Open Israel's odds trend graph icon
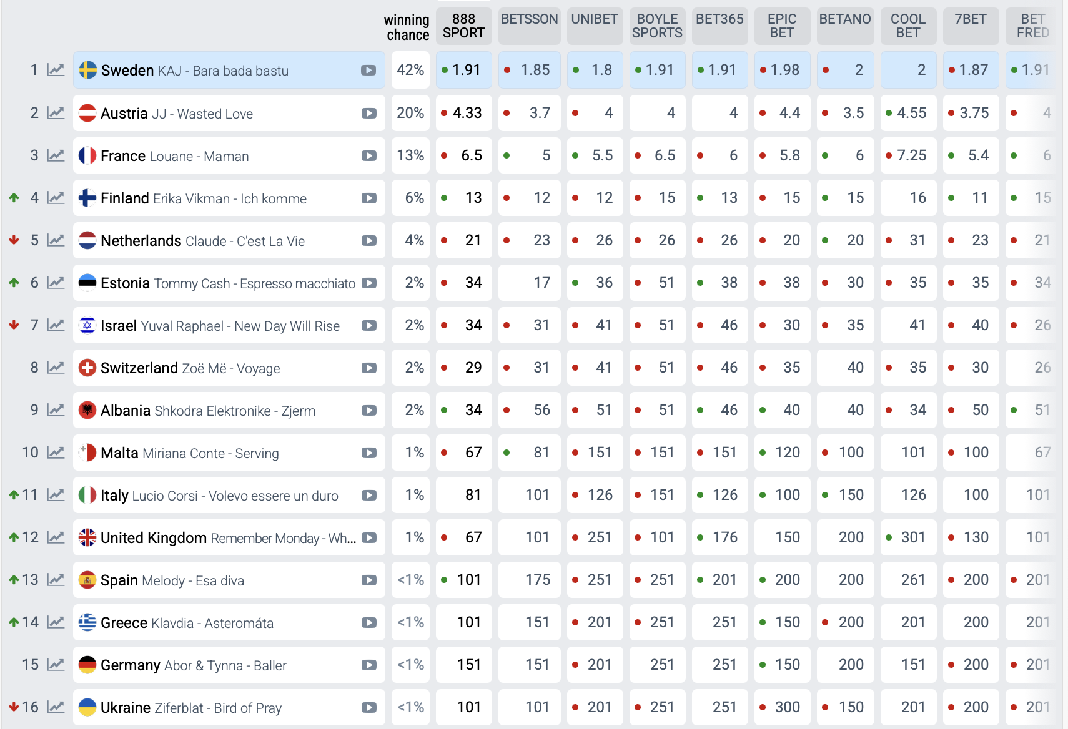 56,325
